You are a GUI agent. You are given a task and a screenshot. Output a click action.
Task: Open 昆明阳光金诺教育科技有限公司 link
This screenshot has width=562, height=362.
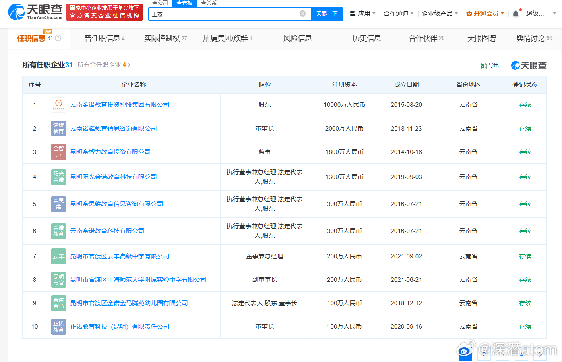coord(114,177)
